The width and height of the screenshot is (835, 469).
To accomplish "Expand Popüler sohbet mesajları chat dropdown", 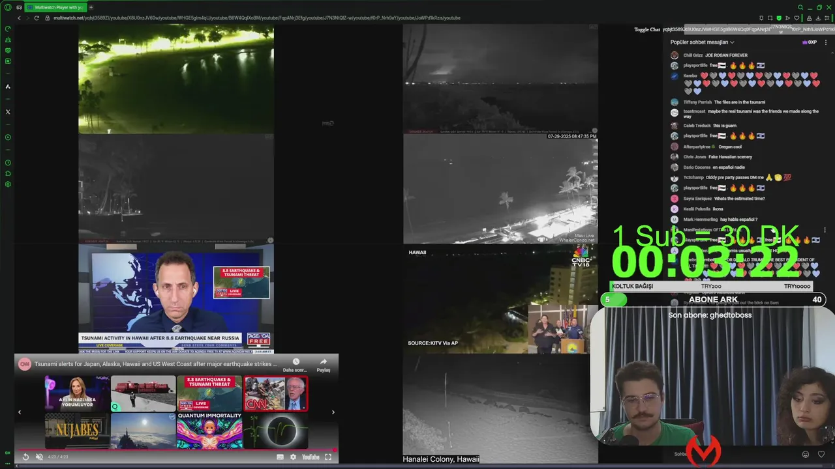I will pyautogui.click(x=702, y=42).
